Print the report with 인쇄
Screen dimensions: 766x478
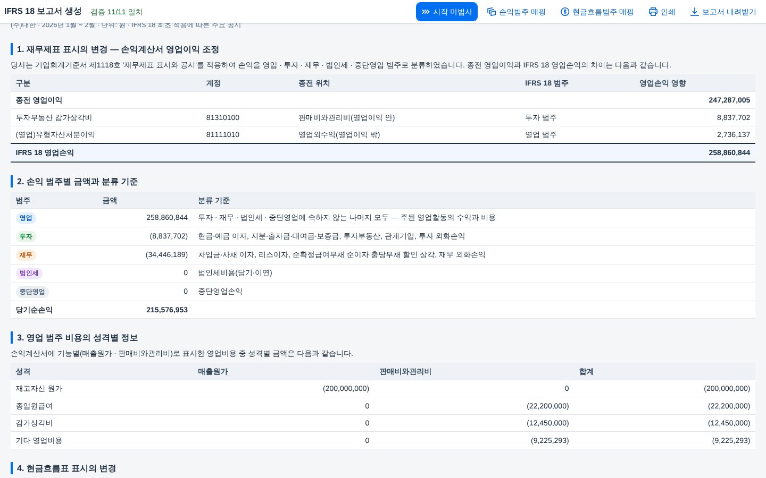point(662,12)
